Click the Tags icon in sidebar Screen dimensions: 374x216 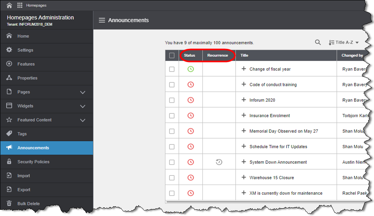[9, 134]
